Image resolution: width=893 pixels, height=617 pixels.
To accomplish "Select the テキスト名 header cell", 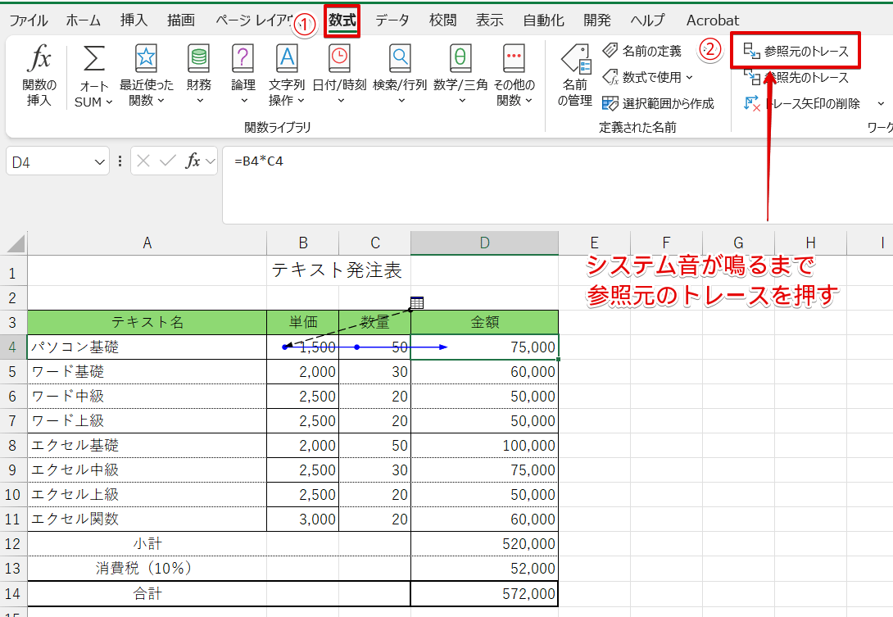I will coord(147,323).
